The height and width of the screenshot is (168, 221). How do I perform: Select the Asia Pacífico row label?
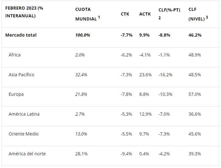click(x=21, y=75)
